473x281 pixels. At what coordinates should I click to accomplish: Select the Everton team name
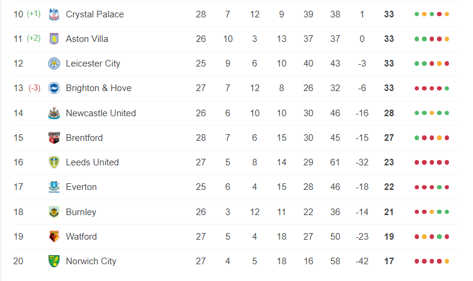click(x=81, y=187)
